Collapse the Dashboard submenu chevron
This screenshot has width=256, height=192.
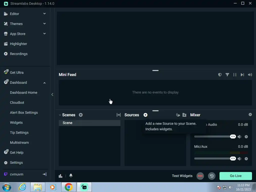(44, 83)
